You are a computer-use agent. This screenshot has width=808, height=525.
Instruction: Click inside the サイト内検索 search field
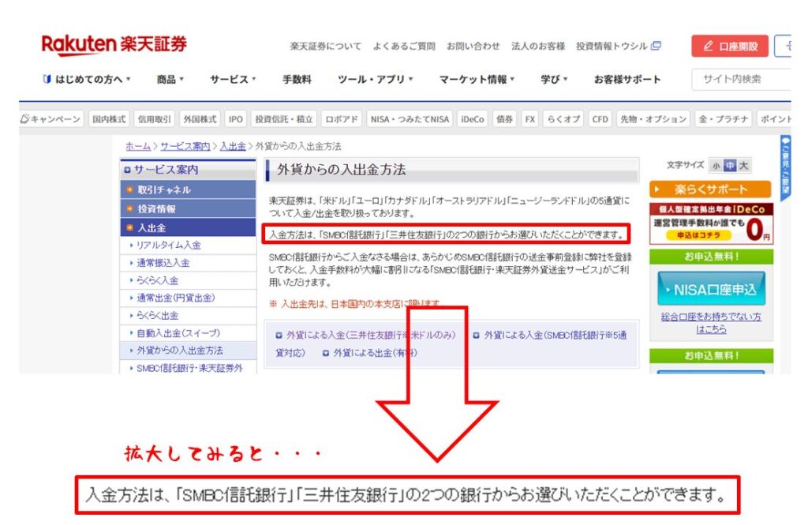point(750,79)
